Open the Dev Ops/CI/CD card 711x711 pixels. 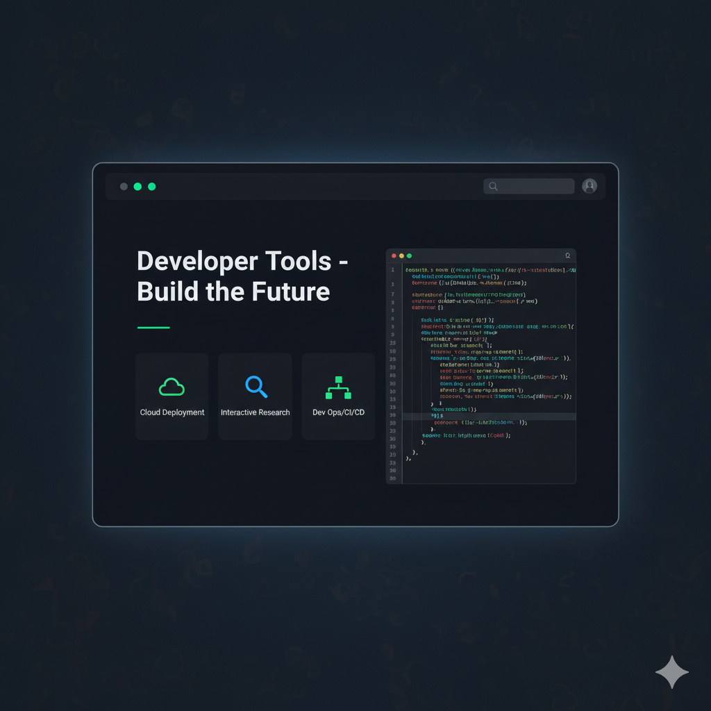(x=338, y=396)
